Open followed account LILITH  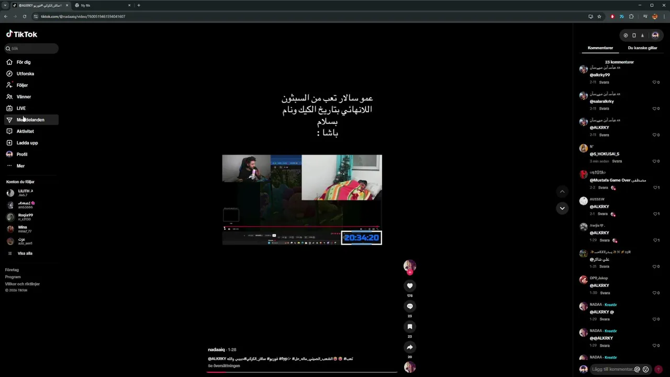click(25, 193)
